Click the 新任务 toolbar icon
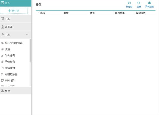 click(x=129, y=3)
